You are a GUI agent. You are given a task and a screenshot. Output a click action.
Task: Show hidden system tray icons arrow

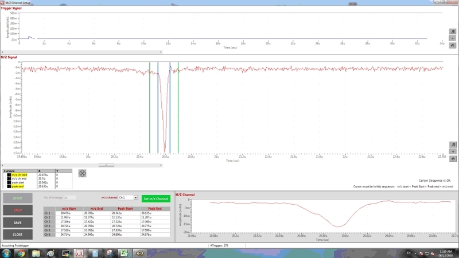click(x=415, y=253)
